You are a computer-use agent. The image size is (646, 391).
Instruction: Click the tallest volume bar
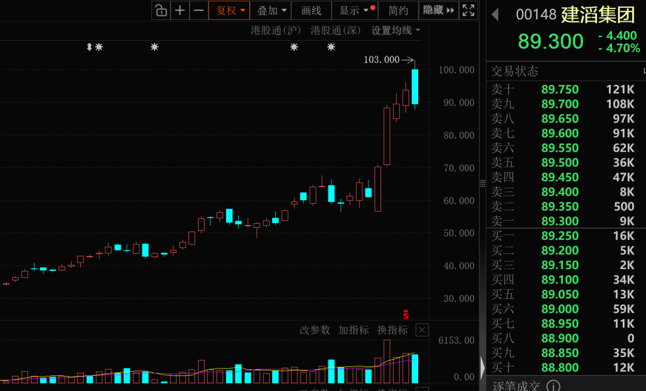(387, 361)
